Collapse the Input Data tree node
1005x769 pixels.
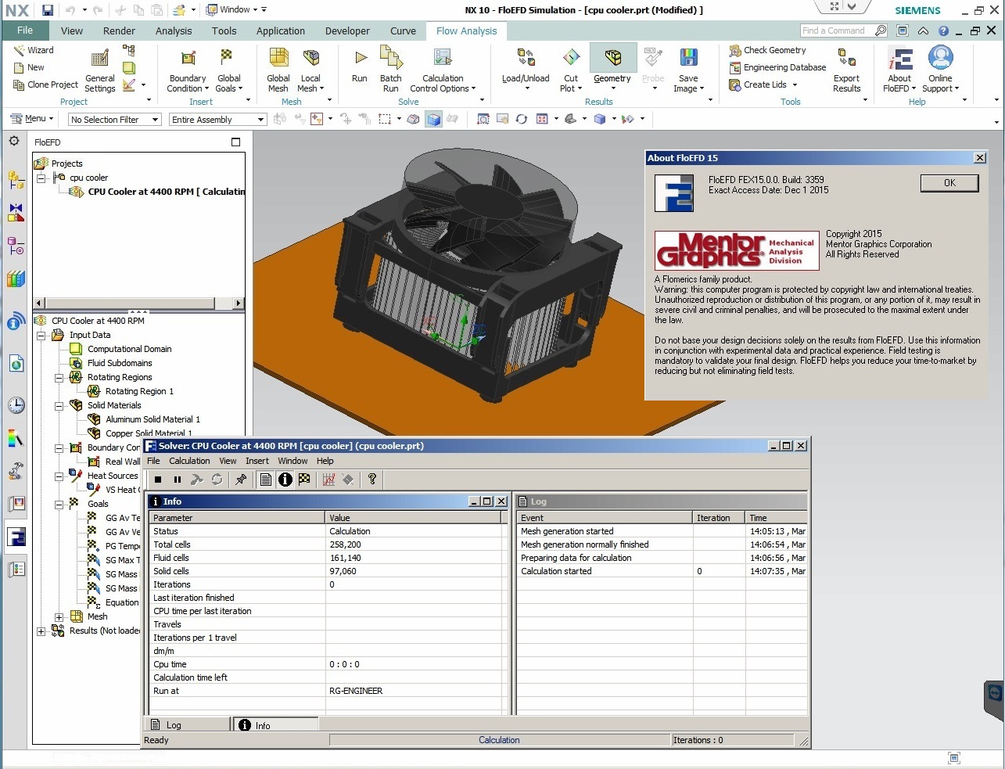coord(41,335)
